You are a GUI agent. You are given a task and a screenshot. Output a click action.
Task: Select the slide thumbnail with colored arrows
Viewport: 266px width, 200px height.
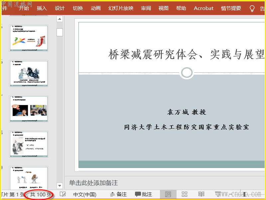[29, 38]
